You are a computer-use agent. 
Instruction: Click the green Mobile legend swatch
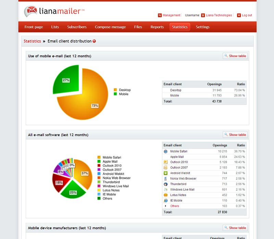[115, 94]
